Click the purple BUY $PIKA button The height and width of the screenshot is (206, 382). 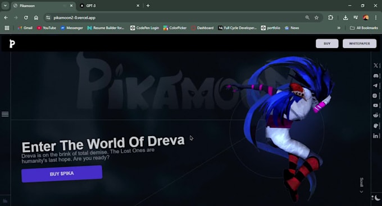pos(62,174)
